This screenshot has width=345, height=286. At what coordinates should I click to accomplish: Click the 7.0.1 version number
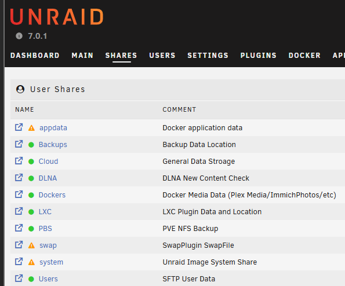coord(38,36)
